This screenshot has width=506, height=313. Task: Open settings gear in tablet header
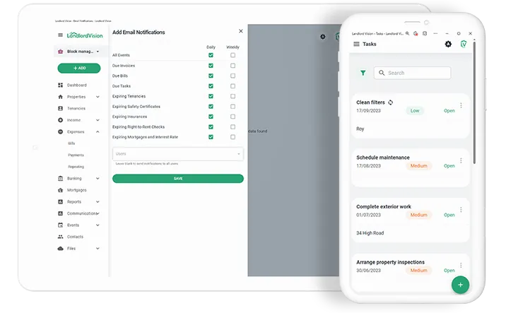[323, 37]
